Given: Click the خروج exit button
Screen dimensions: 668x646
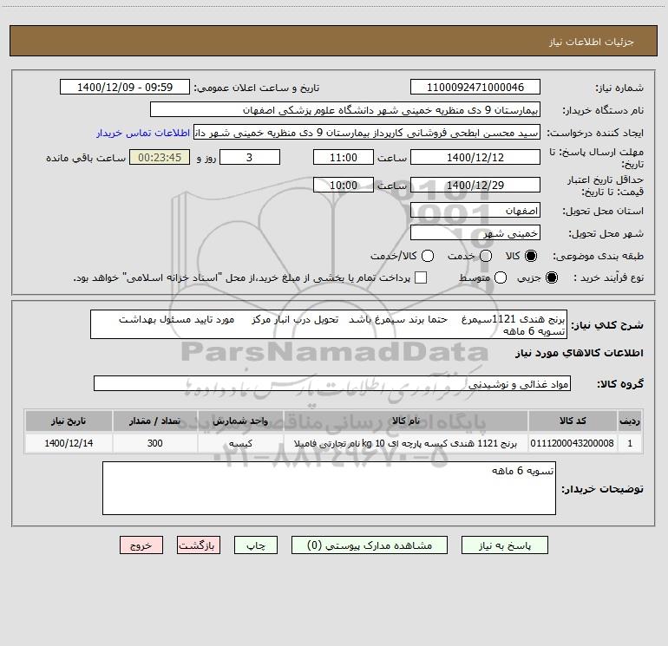Looking at the screenshot, I should pyautogui.click(x=141, y=545).
